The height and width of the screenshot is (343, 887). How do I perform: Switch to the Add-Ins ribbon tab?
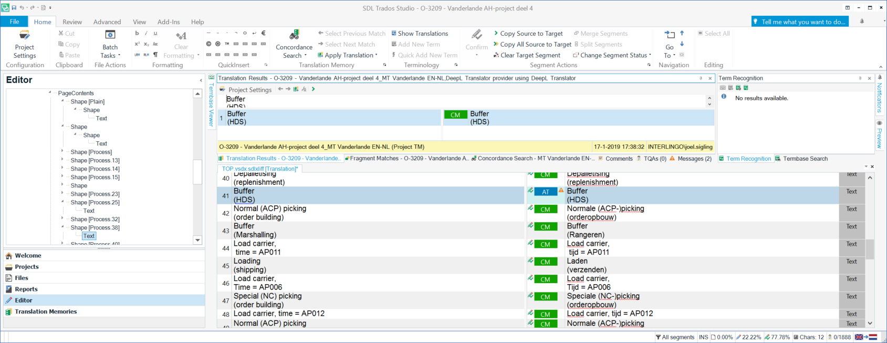[169, 22]
